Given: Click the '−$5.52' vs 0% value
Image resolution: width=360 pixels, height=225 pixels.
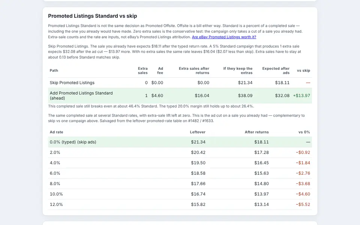Looking at the screenshot, I should pyautogui.click(x=303, y=204).
